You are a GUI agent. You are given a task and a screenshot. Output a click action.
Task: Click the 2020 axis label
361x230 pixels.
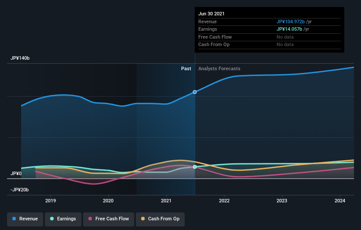tap(108, 201)
